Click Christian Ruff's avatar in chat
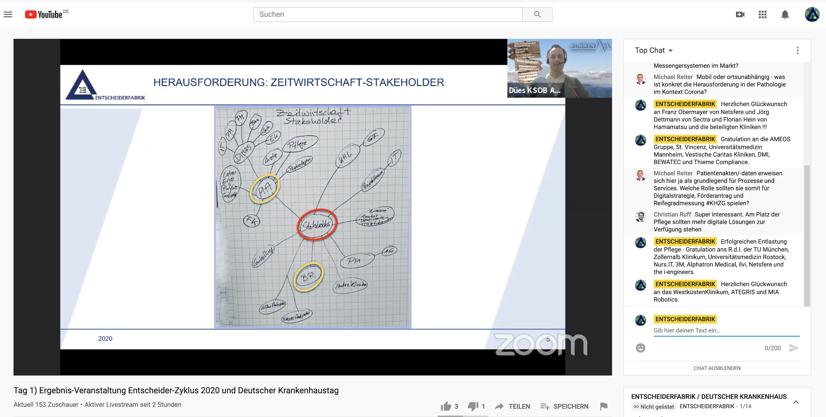Screen dimensions: 826x417 pyautogui.click(x=641, y=216)
